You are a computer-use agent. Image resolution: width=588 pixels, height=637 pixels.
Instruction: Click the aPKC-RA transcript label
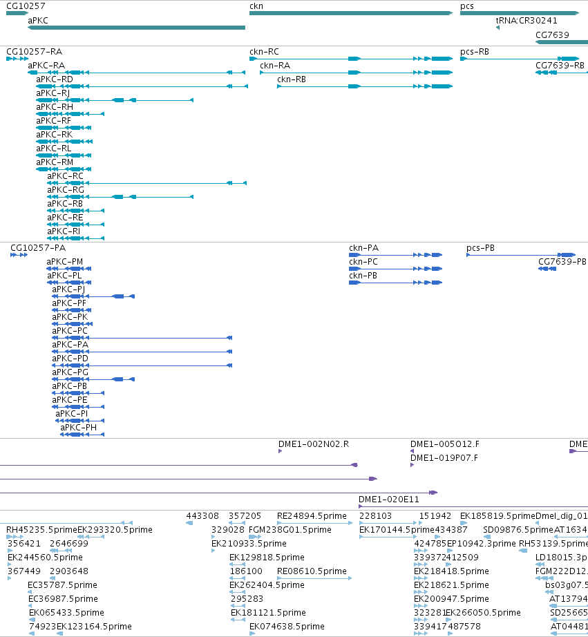click(46, 66)
